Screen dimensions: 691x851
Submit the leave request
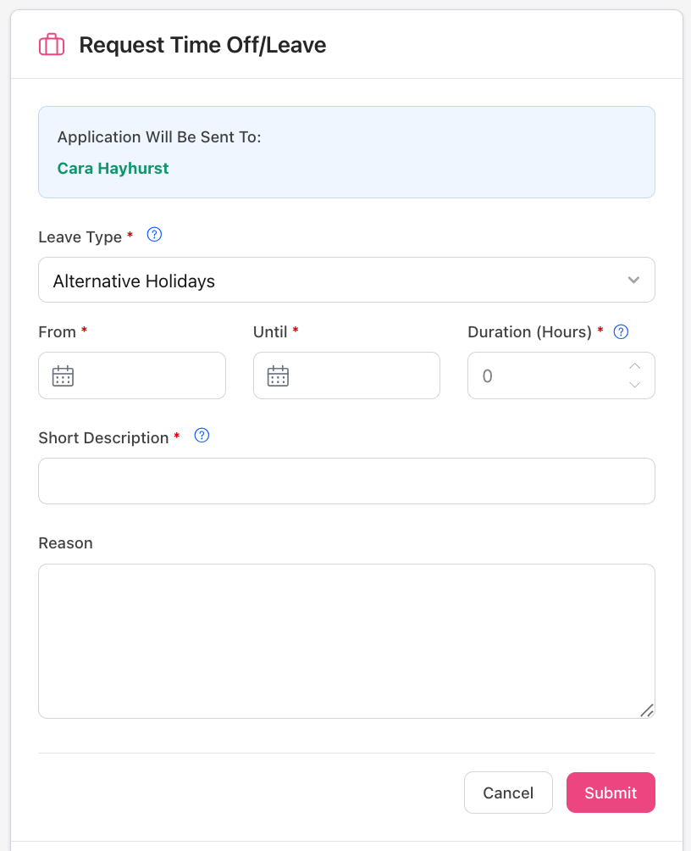[x=611, y=793]
